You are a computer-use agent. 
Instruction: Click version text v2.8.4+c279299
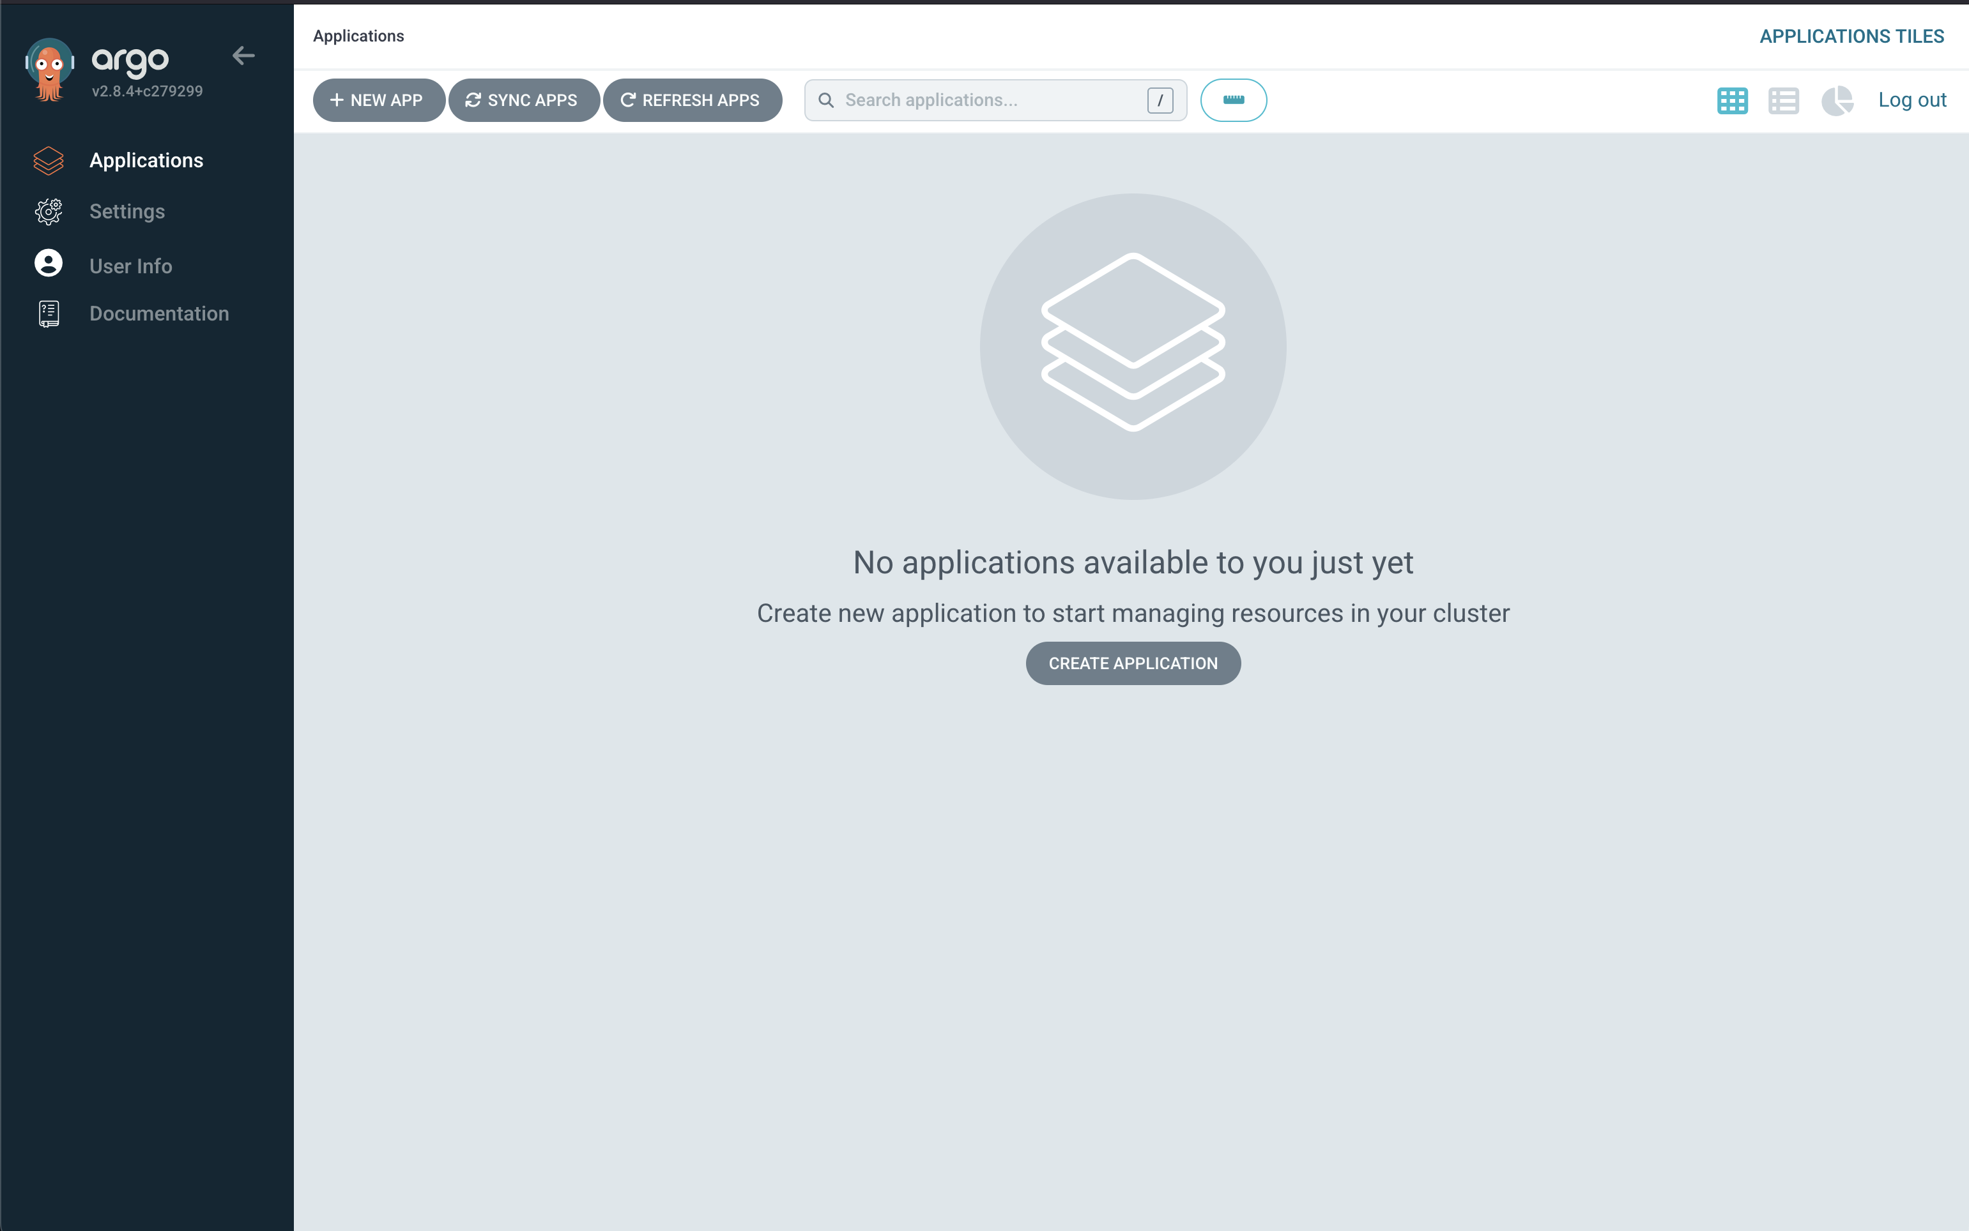click(148, 91)
